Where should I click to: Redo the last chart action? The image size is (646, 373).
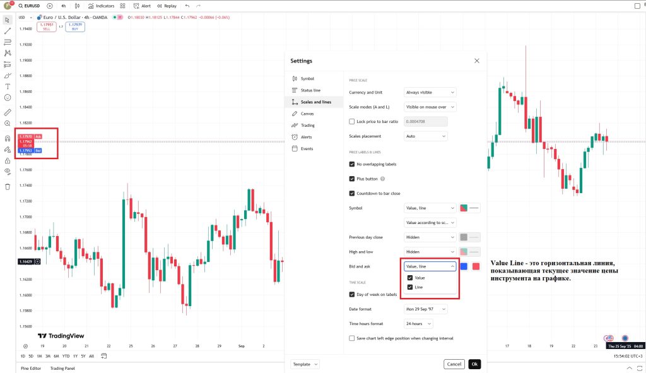click(x=198, y=6)
